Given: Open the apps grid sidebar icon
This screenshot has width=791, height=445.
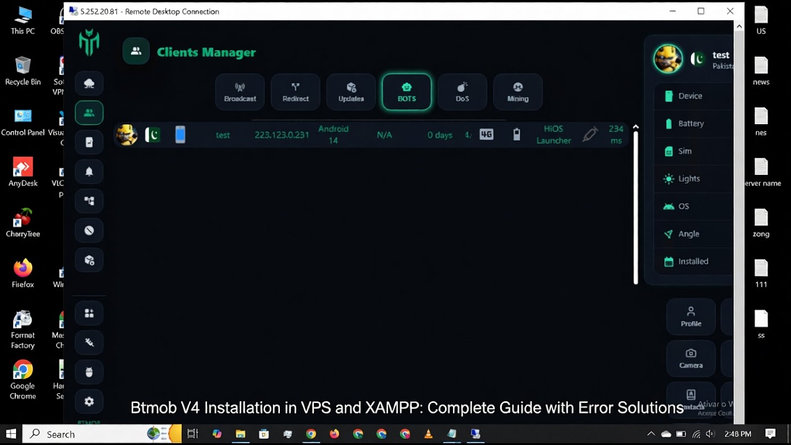Looking at the screenshot, I should pos(89,313).
